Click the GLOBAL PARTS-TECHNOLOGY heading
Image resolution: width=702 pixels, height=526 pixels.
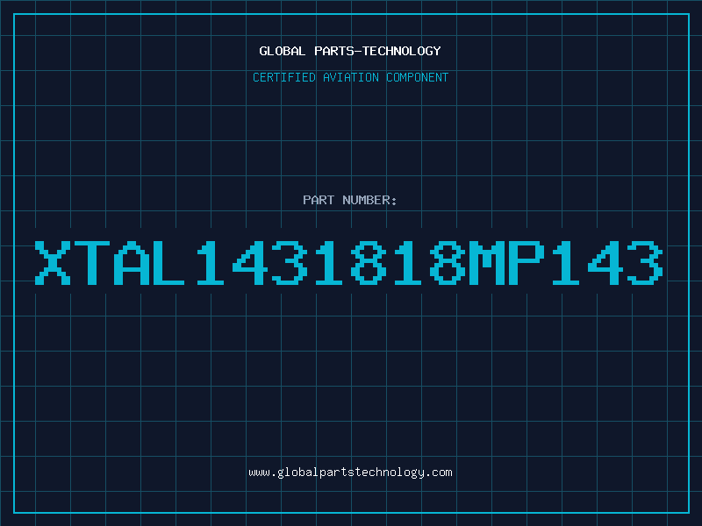pos(350,51)
